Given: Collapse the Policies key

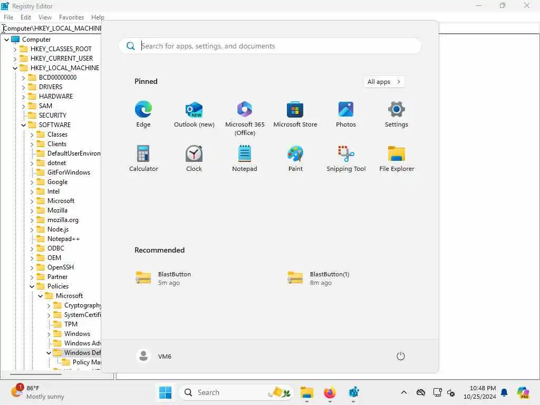Looking at the screenshot, I should (32, 286).
